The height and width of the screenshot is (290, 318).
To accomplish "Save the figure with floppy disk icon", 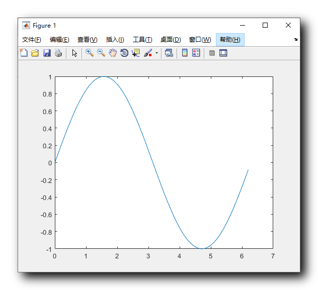I will pyautogui.click(x=47, y=53).
